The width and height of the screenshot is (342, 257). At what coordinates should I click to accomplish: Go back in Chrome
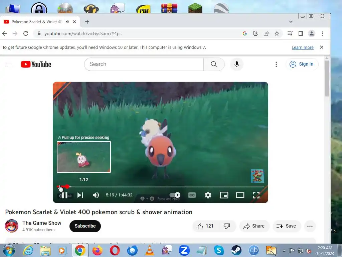coord(4,33)
